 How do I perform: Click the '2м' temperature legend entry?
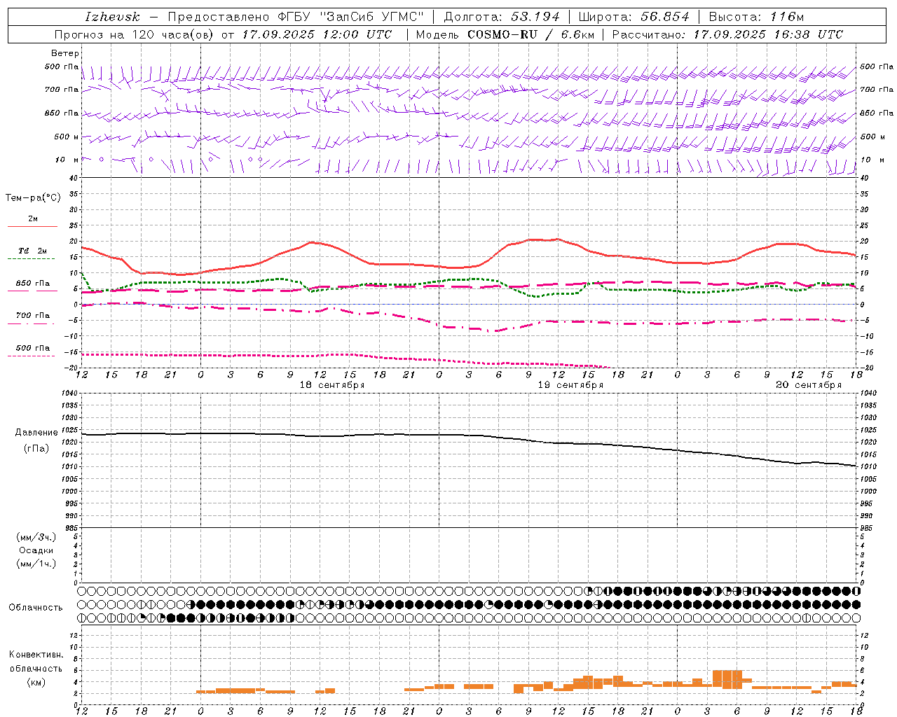coord(33,219)
